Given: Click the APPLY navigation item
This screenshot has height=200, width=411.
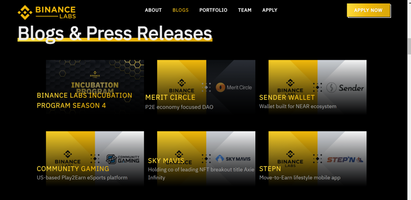Looking at the screenshot, I should [270, 10].
